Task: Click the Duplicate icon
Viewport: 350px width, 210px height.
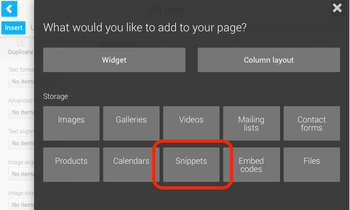Action: [20, 43]
